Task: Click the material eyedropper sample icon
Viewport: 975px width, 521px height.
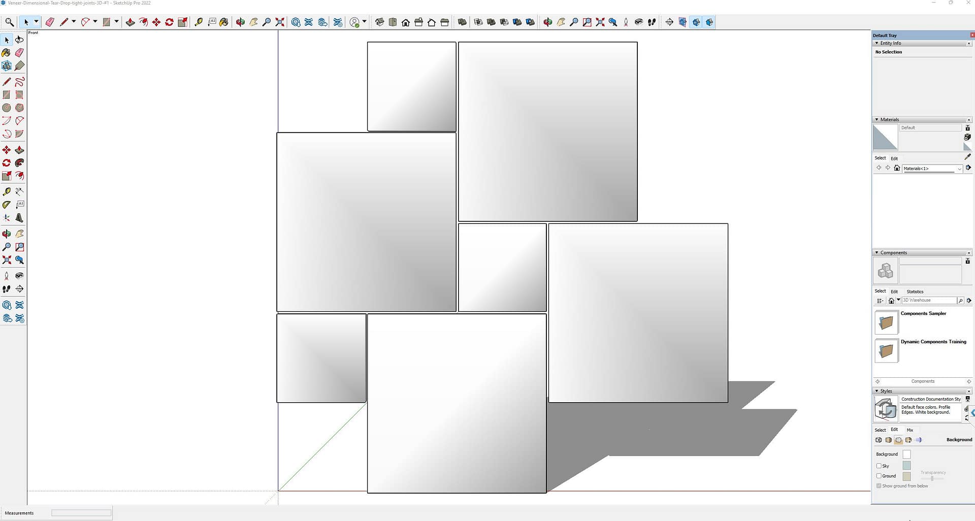Action: [967, 157]
